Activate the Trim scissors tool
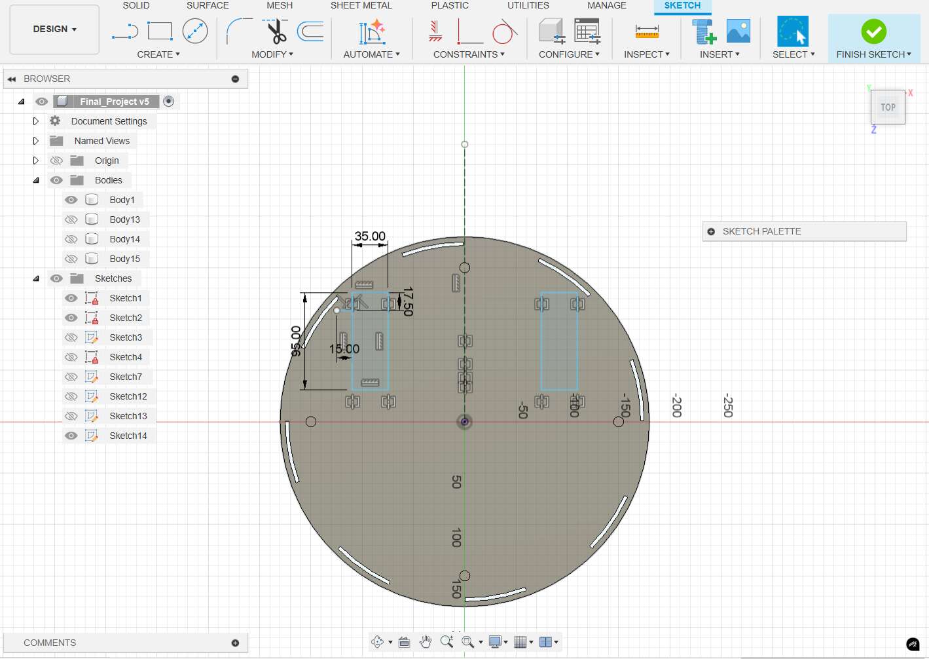Screen dimensions: 929x659 click(276, 31)
